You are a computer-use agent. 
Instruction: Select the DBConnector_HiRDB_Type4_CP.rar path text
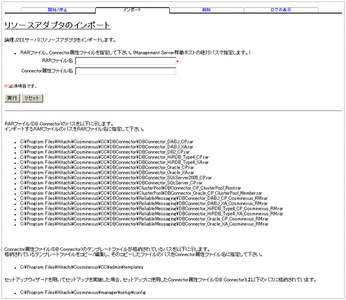(114, 157)
